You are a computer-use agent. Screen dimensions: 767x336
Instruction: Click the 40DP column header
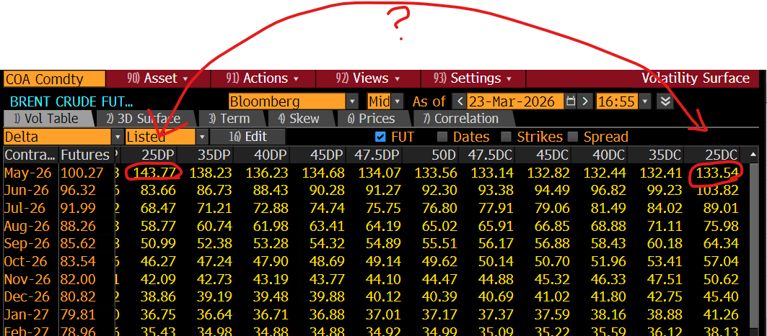[262, 155]
